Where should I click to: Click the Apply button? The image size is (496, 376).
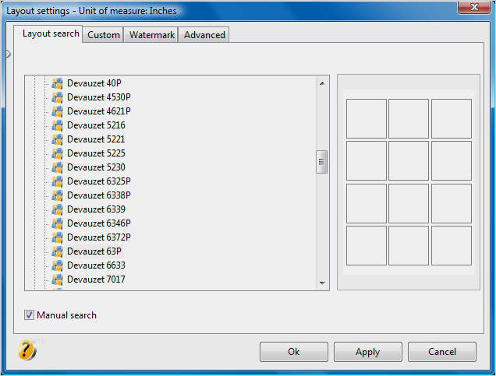(367, 352)
